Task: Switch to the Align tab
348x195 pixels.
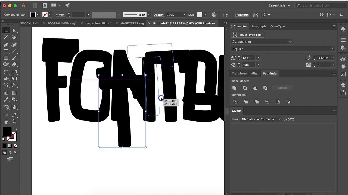Action: (255, 73)
